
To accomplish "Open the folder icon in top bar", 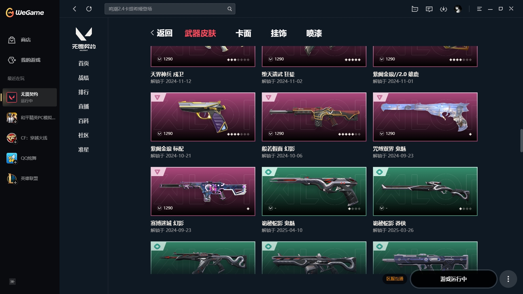I will 415,9.
